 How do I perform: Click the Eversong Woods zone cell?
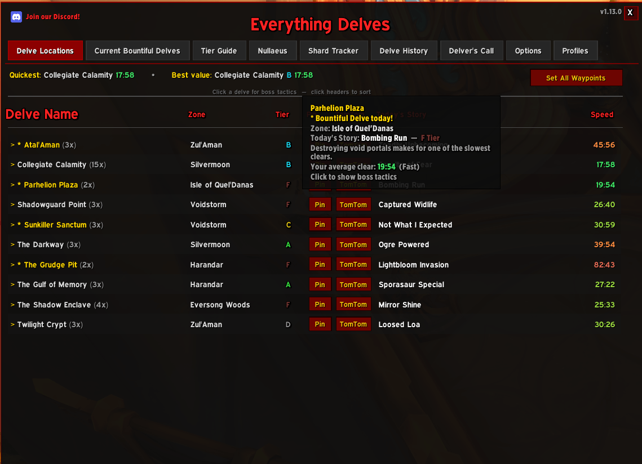click(220, 305)
